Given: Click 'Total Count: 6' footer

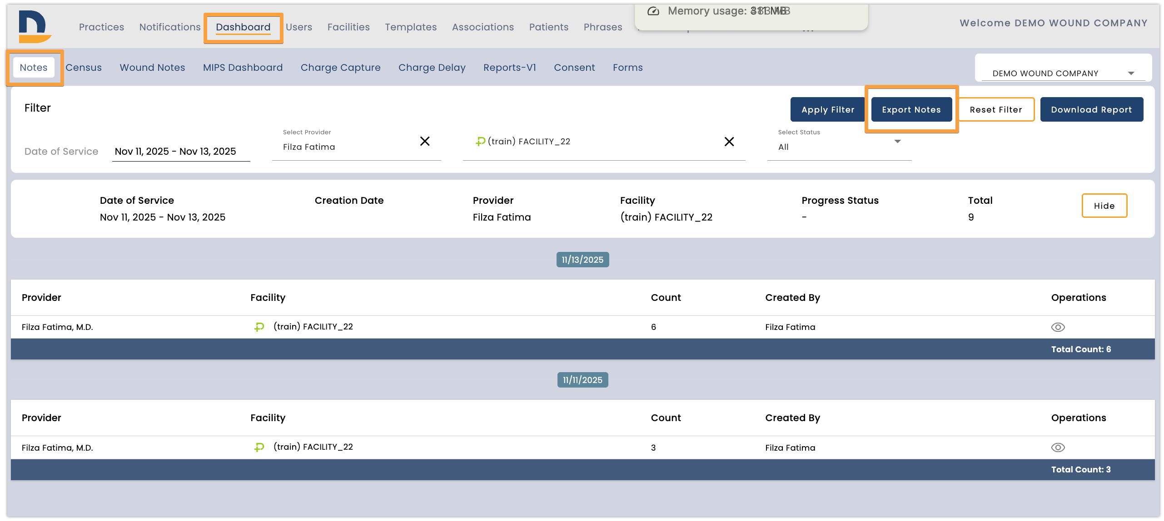Looking at the screenshot, I should click(1081, 349).
